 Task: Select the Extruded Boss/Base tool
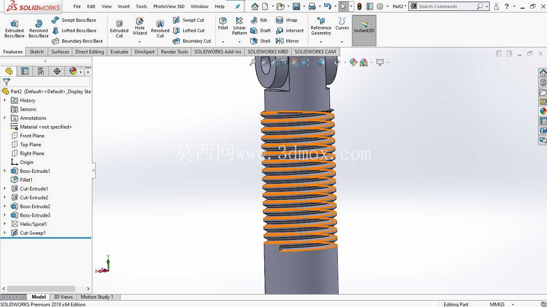coord(14,29)
